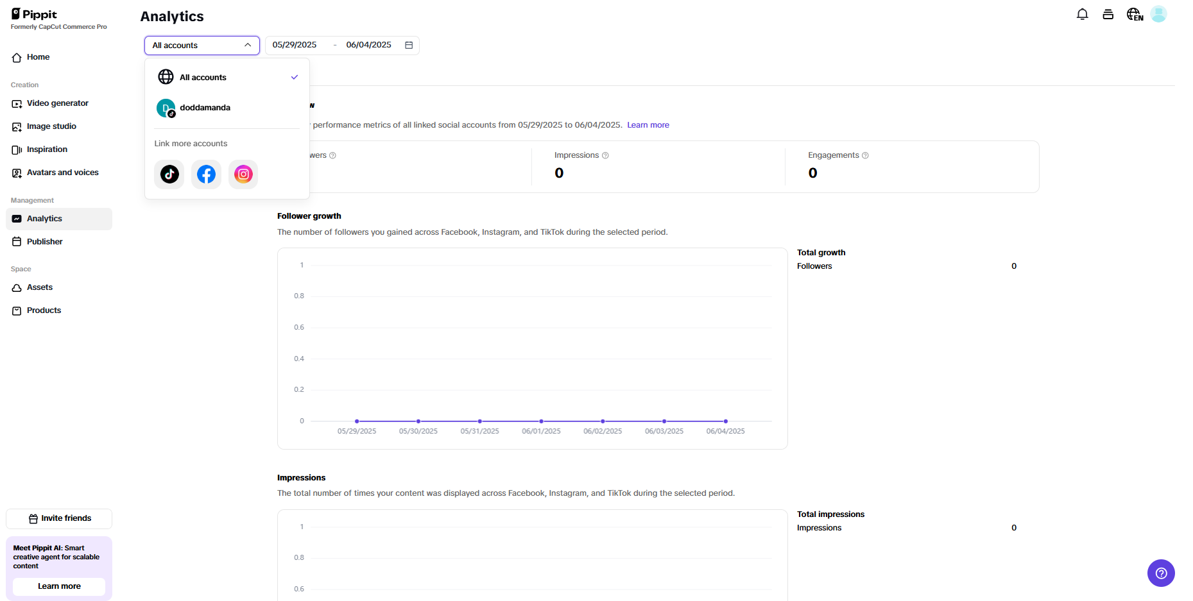
Task: Click the end date 06/04/2025 field
Action: click(368, 45)
